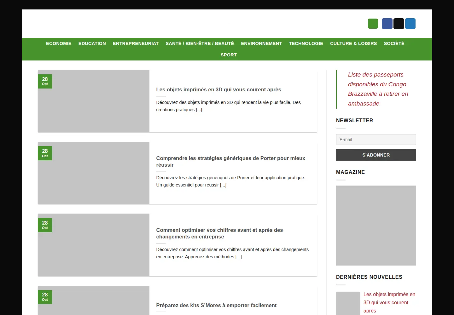Click thumbnail of the 3D printed objects article

pyautogui.click(x=94, y=101)
